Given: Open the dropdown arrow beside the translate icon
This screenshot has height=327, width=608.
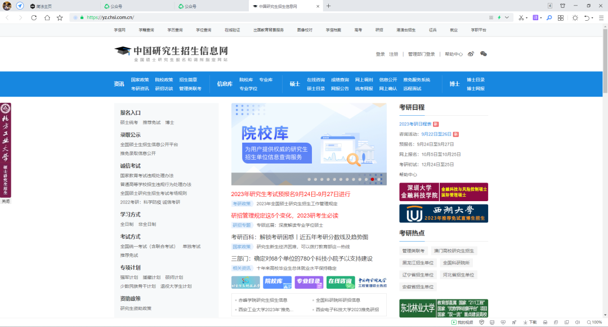Looking at the screenshot, I should 541,18.
